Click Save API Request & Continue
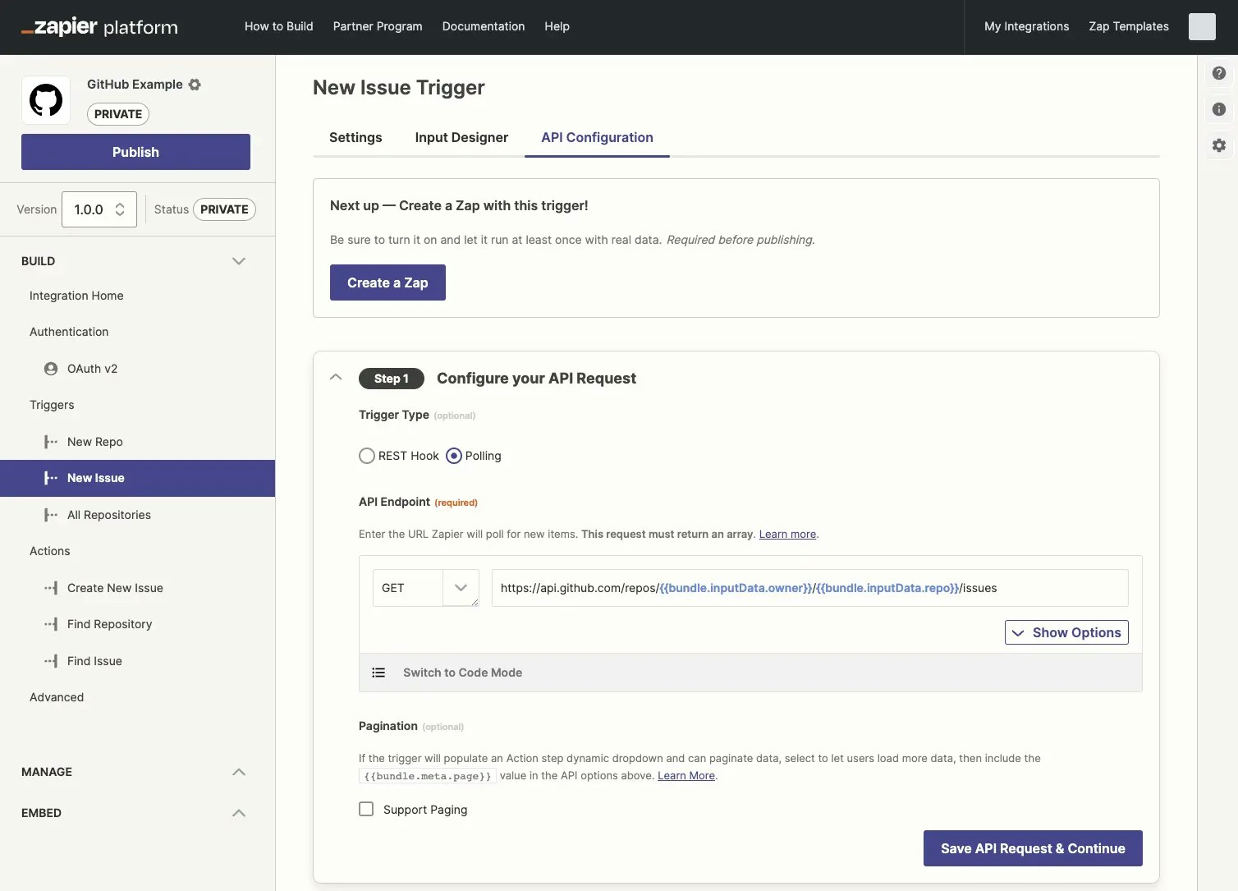 coord(1033,848)
